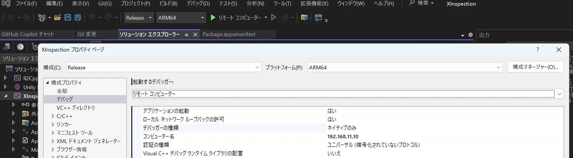Click the browser window toolbar icon
The width and height of the screenshot is (573, 158).
(x=318, y=18)
